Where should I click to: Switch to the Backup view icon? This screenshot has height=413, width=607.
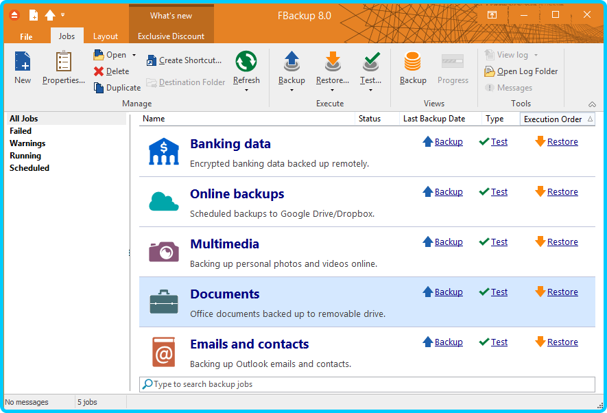[412, 62]
